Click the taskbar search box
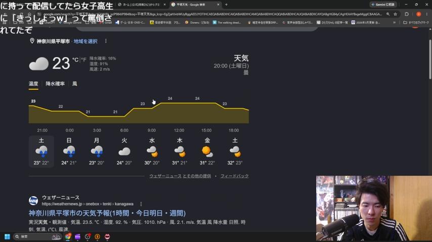Screen dimensions: 432x242 (37, 236)
